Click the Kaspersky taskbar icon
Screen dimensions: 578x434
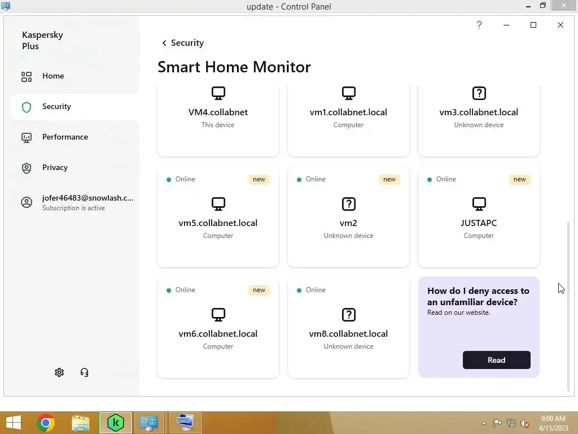115,423
